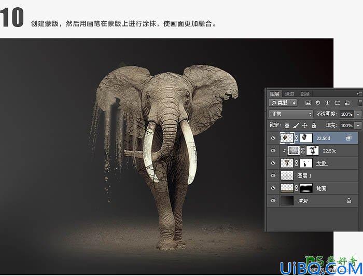Screen dimensions: 363x276
Task: Open the 正常 blend mode dropdown
Action: pyautogui.click(x=291, y=114)
